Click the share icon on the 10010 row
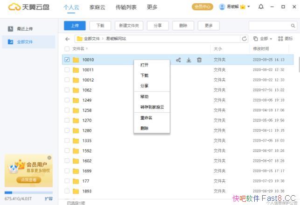This screenshot has height=205, width=300. (x=178, y=60)
